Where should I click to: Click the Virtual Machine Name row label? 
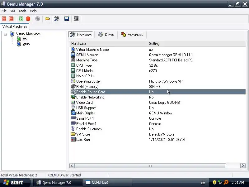92,50
